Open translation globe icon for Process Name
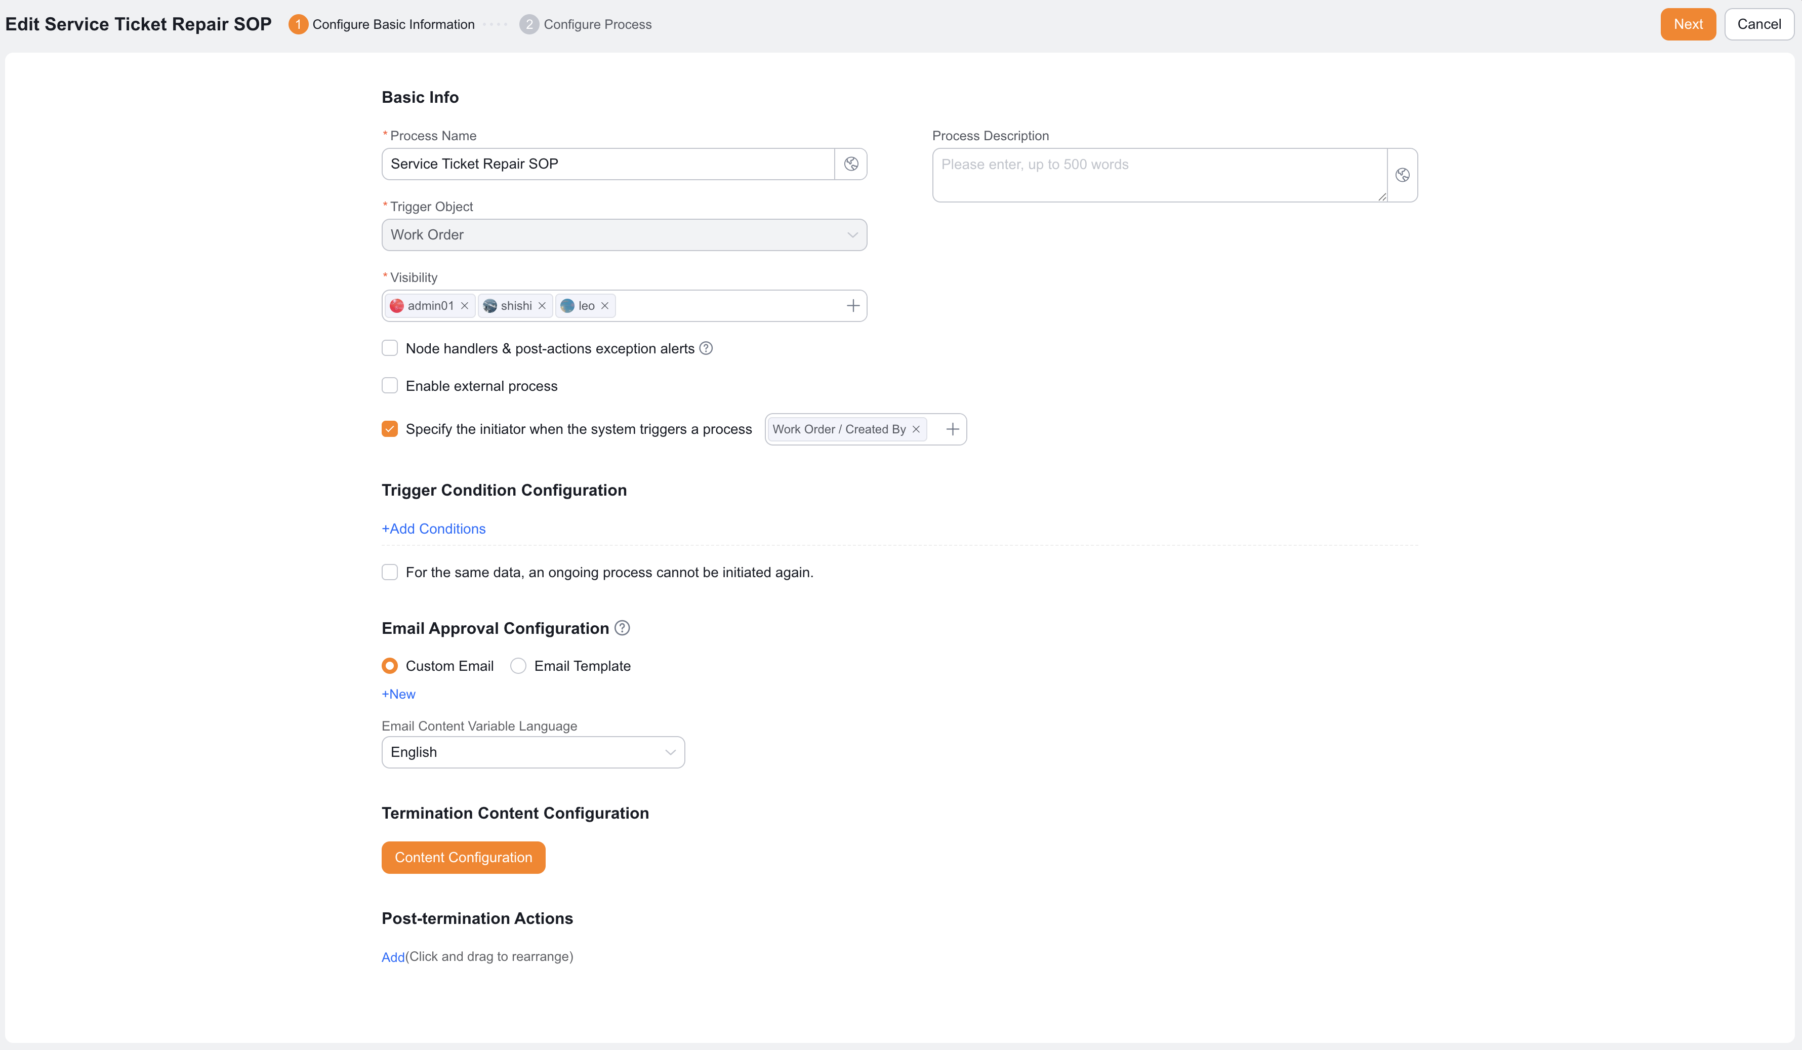 pyautogui.click(x=851, y=164)
